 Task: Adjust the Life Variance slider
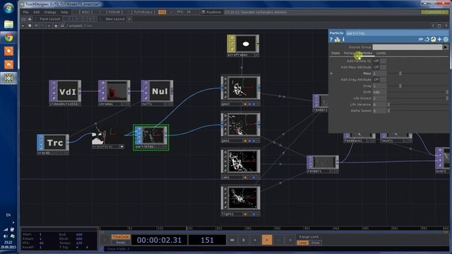(x=388, y=104)
